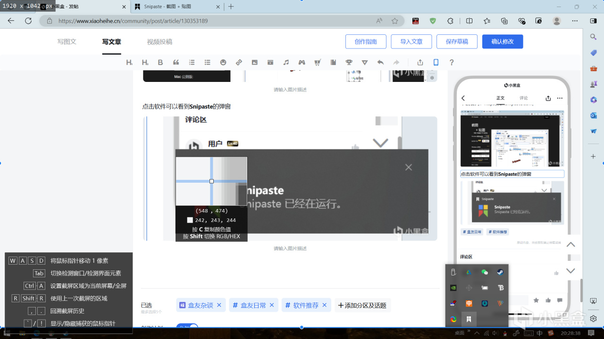
Task: Switch to the 视频投稿 tab
Action: point(159,41)
